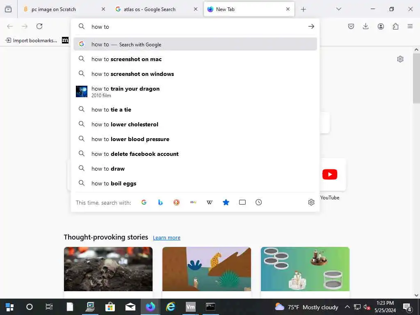
Task: Open Firefox View icon at tab strip start
Action: pos(8,9)
